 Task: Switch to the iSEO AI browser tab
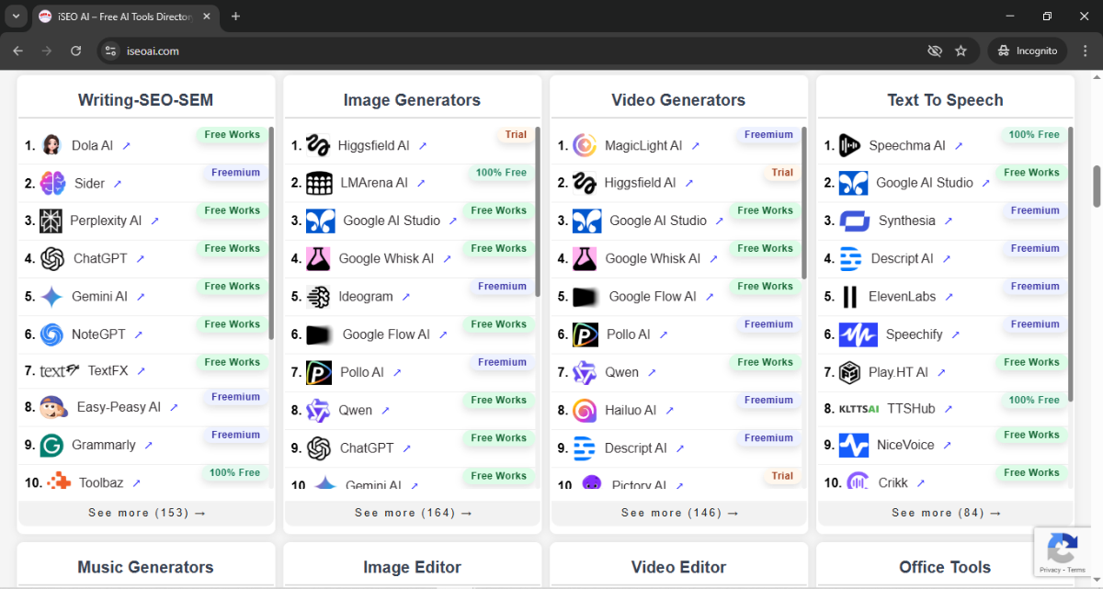pyautogui.click(x=119, y=16)
